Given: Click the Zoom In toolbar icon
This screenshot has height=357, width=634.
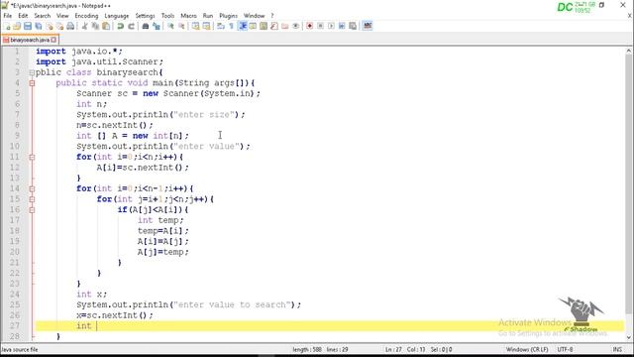Looking at the screenshot, I should tap(170, 27).
